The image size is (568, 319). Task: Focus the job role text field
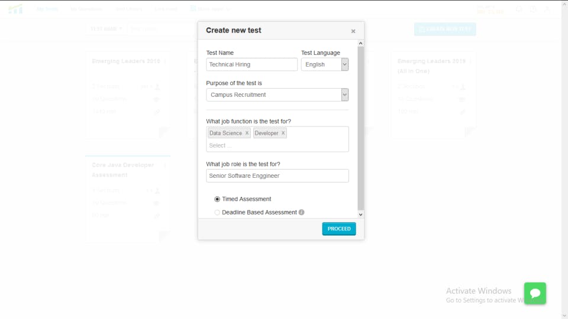coord(277,175)
